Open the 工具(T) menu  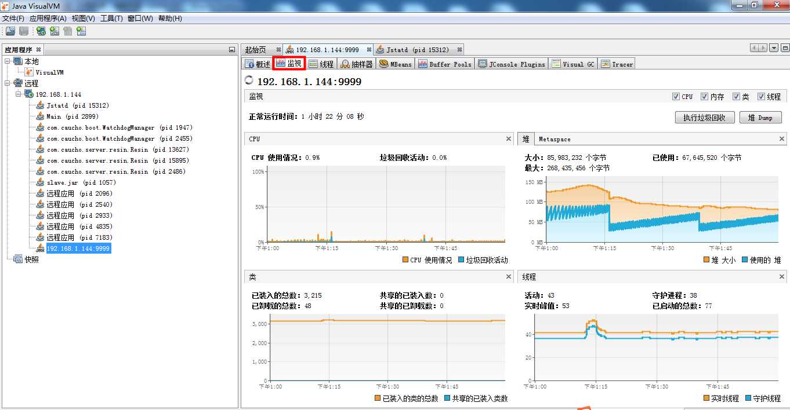click(x=111, y=19)
